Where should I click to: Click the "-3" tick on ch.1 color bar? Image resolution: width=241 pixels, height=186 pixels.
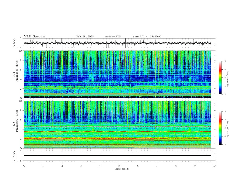tap(225, 61)
